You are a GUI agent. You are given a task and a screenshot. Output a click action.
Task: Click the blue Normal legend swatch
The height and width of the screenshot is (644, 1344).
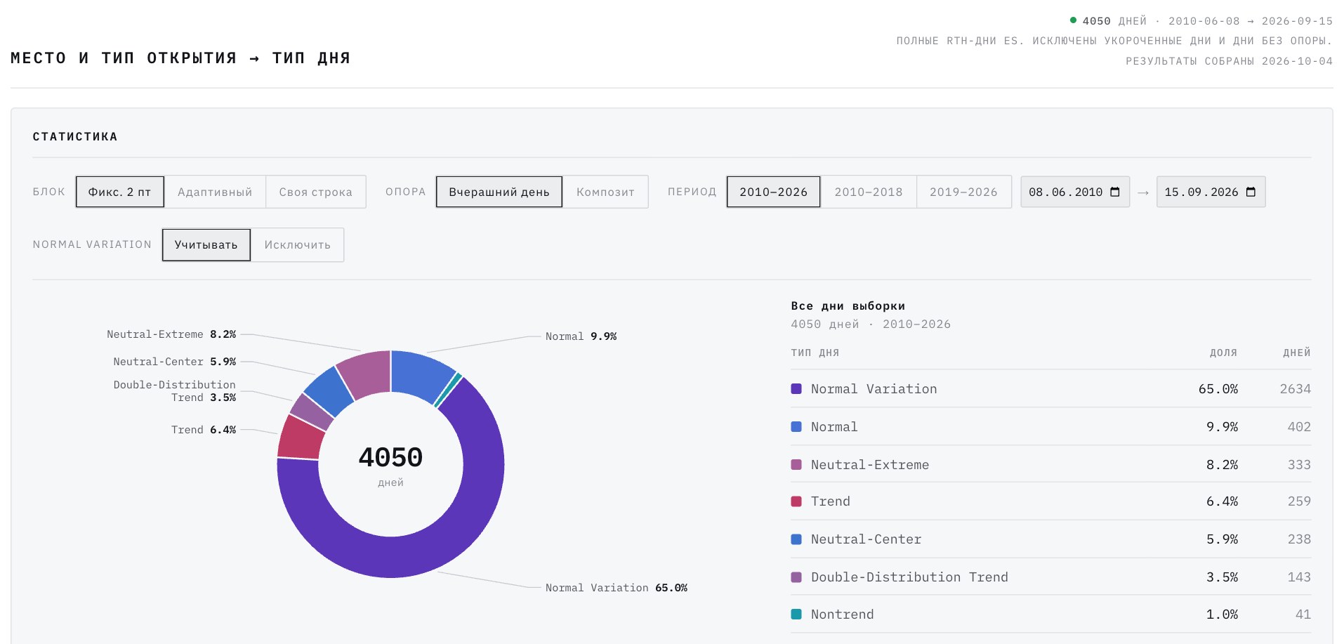coord(796,426)
